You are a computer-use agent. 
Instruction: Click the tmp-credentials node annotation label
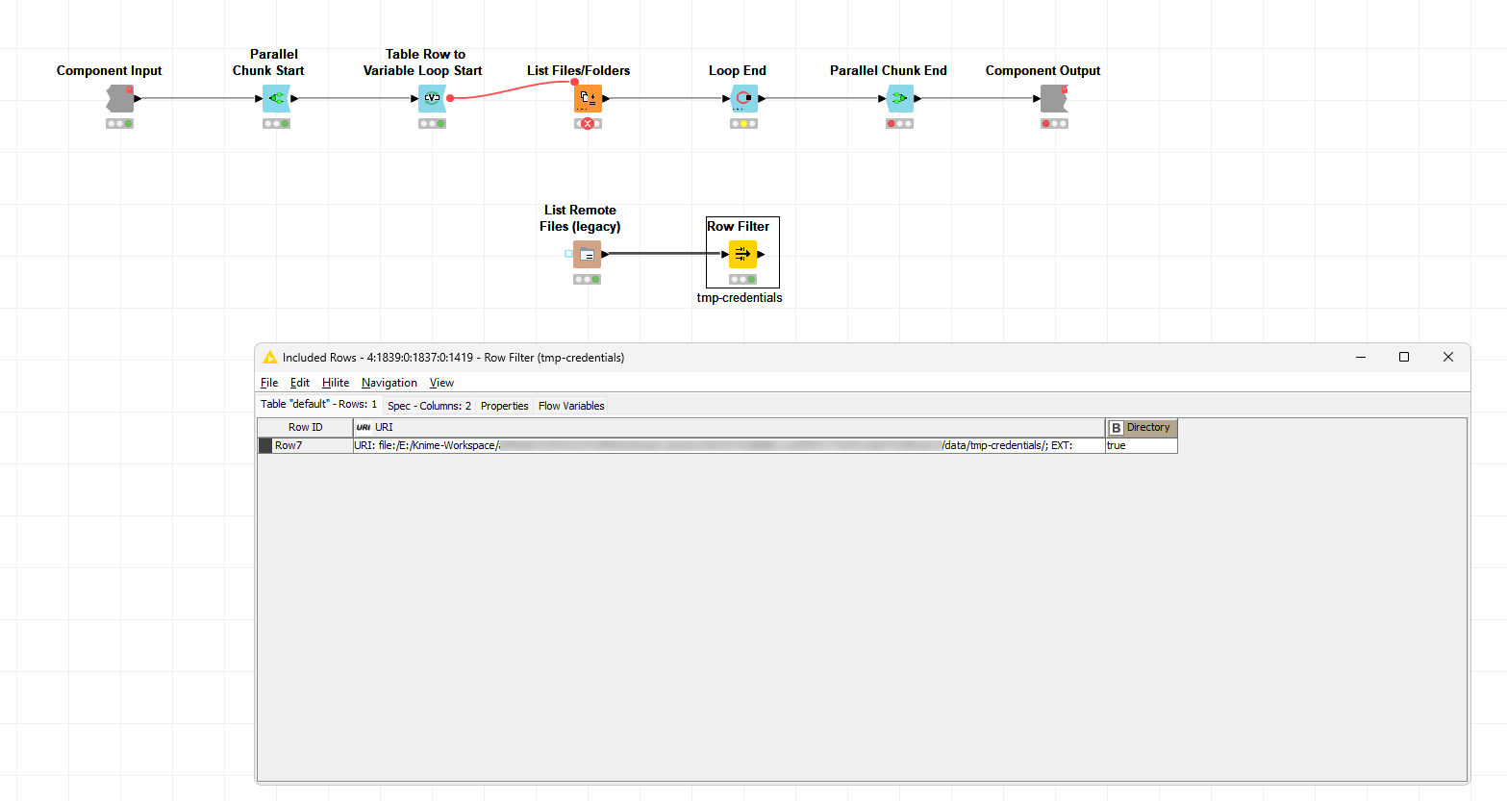[x=740, y=298]
